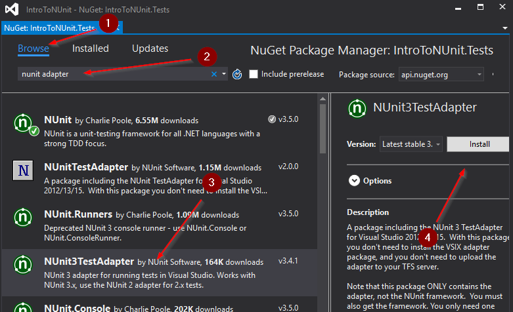Click the Visual Studio logo icon
The height and width of the screenshot is (312, 513).
12,9
